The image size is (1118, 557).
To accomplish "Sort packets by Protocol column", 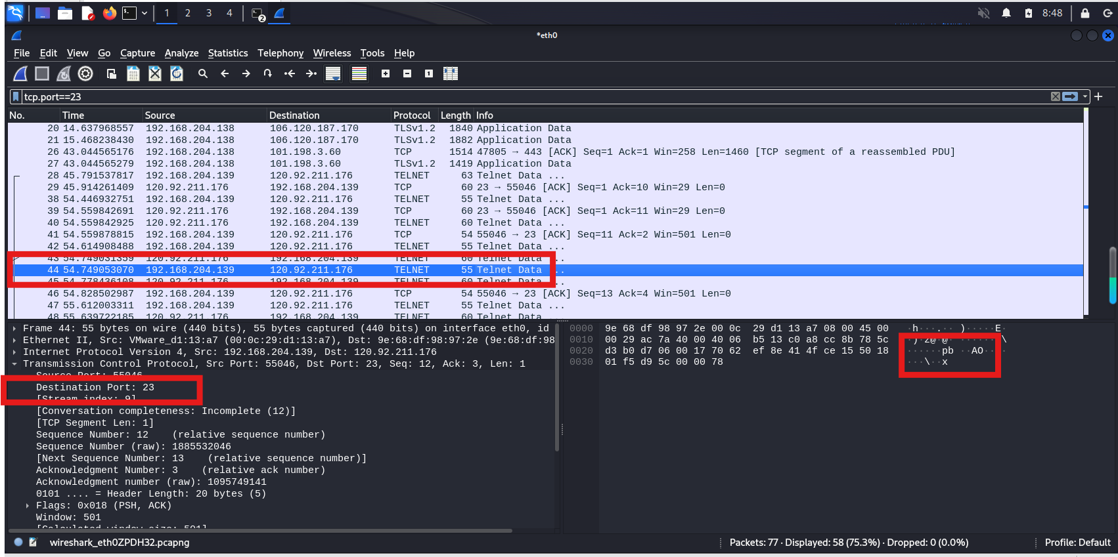I will coord(414,115).
